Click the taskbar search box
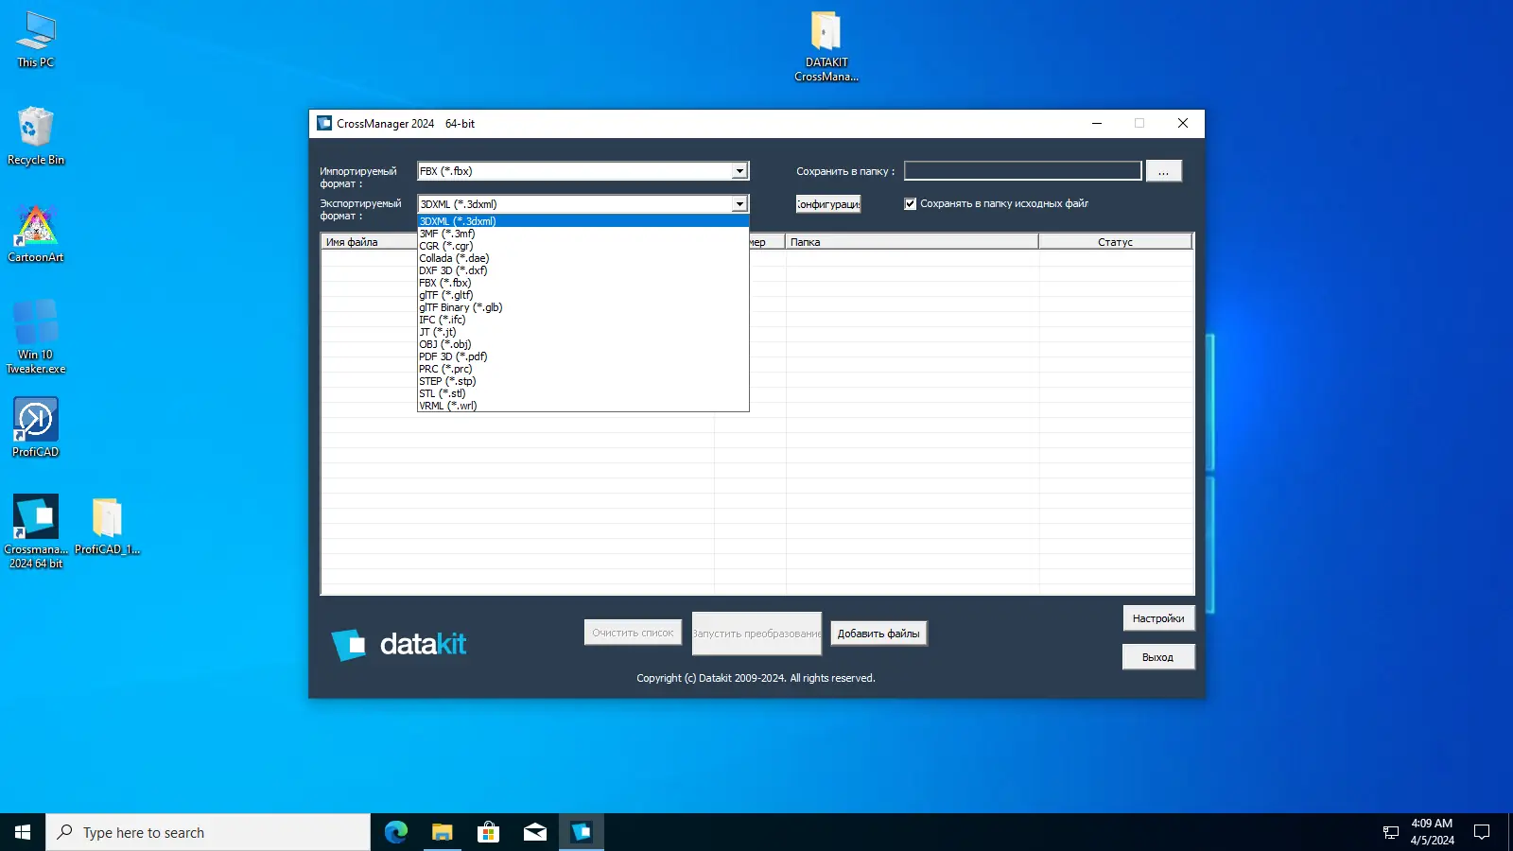1513x851 pixels. (x=208, y=832)
